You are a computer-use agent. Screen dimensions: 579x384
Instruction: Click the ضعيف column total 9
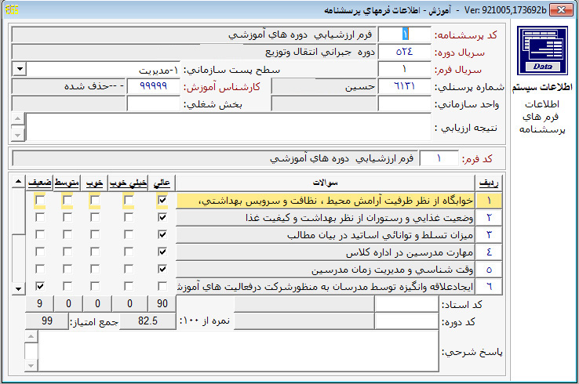39,303
